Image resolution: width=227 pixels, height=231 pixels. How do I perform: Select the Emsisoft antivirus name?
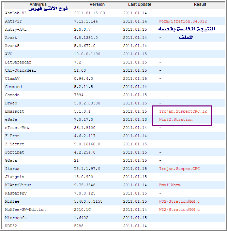14,111
